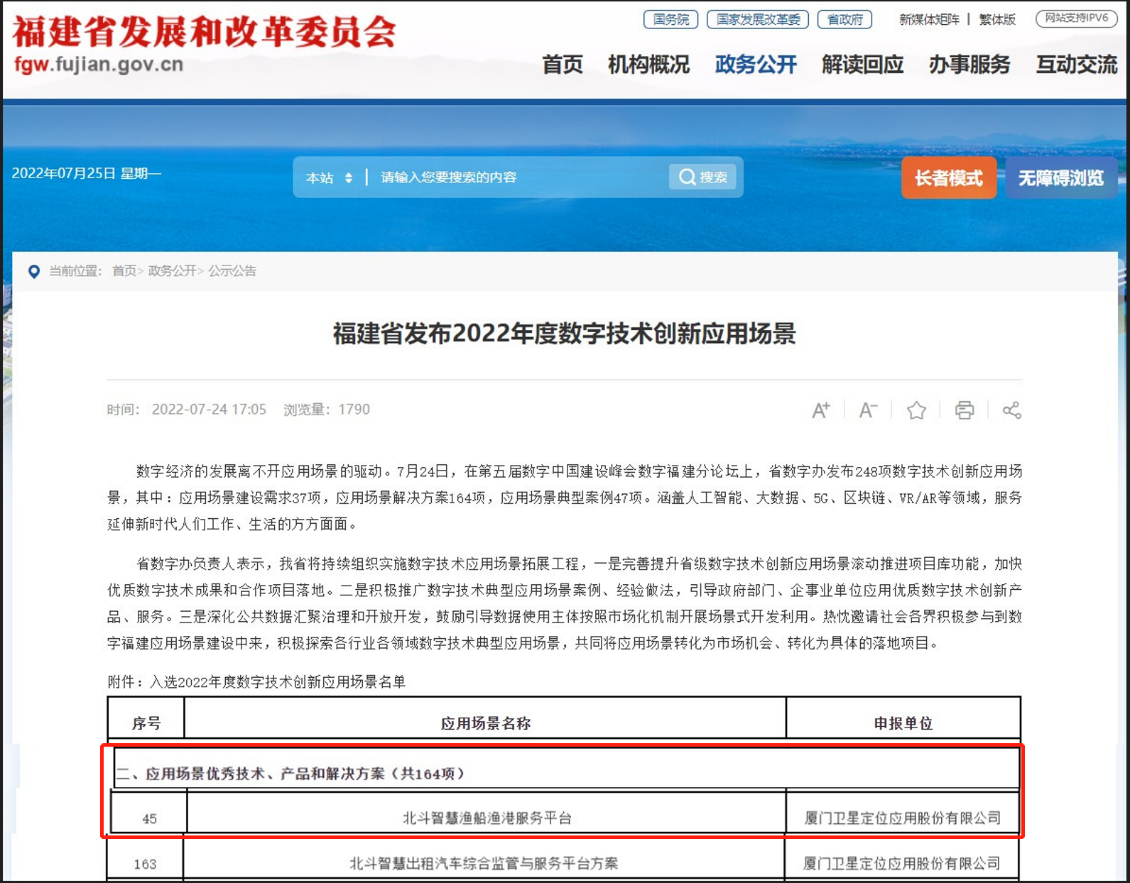Click the decrease font size A- icon
1130x883 pixels.
coord(867,410)
